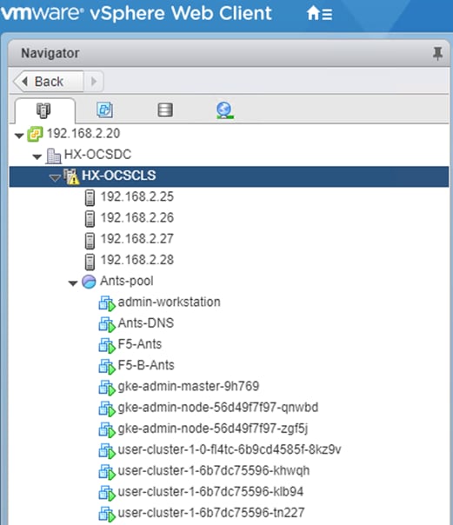Select user-cluster-1-6b7dc75596-khwqh label
This screenshot has width=453, height=525.
click(214, 471)
